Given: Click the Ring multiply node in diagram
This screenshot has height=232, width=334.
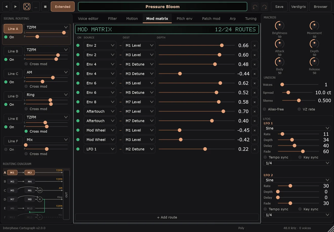Looking at the screenshot, I should [40, 199].
